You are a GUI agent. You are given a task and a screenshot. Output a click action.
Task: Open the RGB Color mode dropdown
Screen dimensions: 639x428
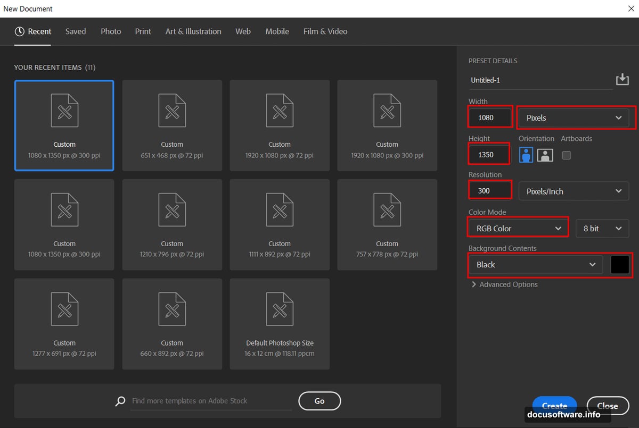coord(518,228)
